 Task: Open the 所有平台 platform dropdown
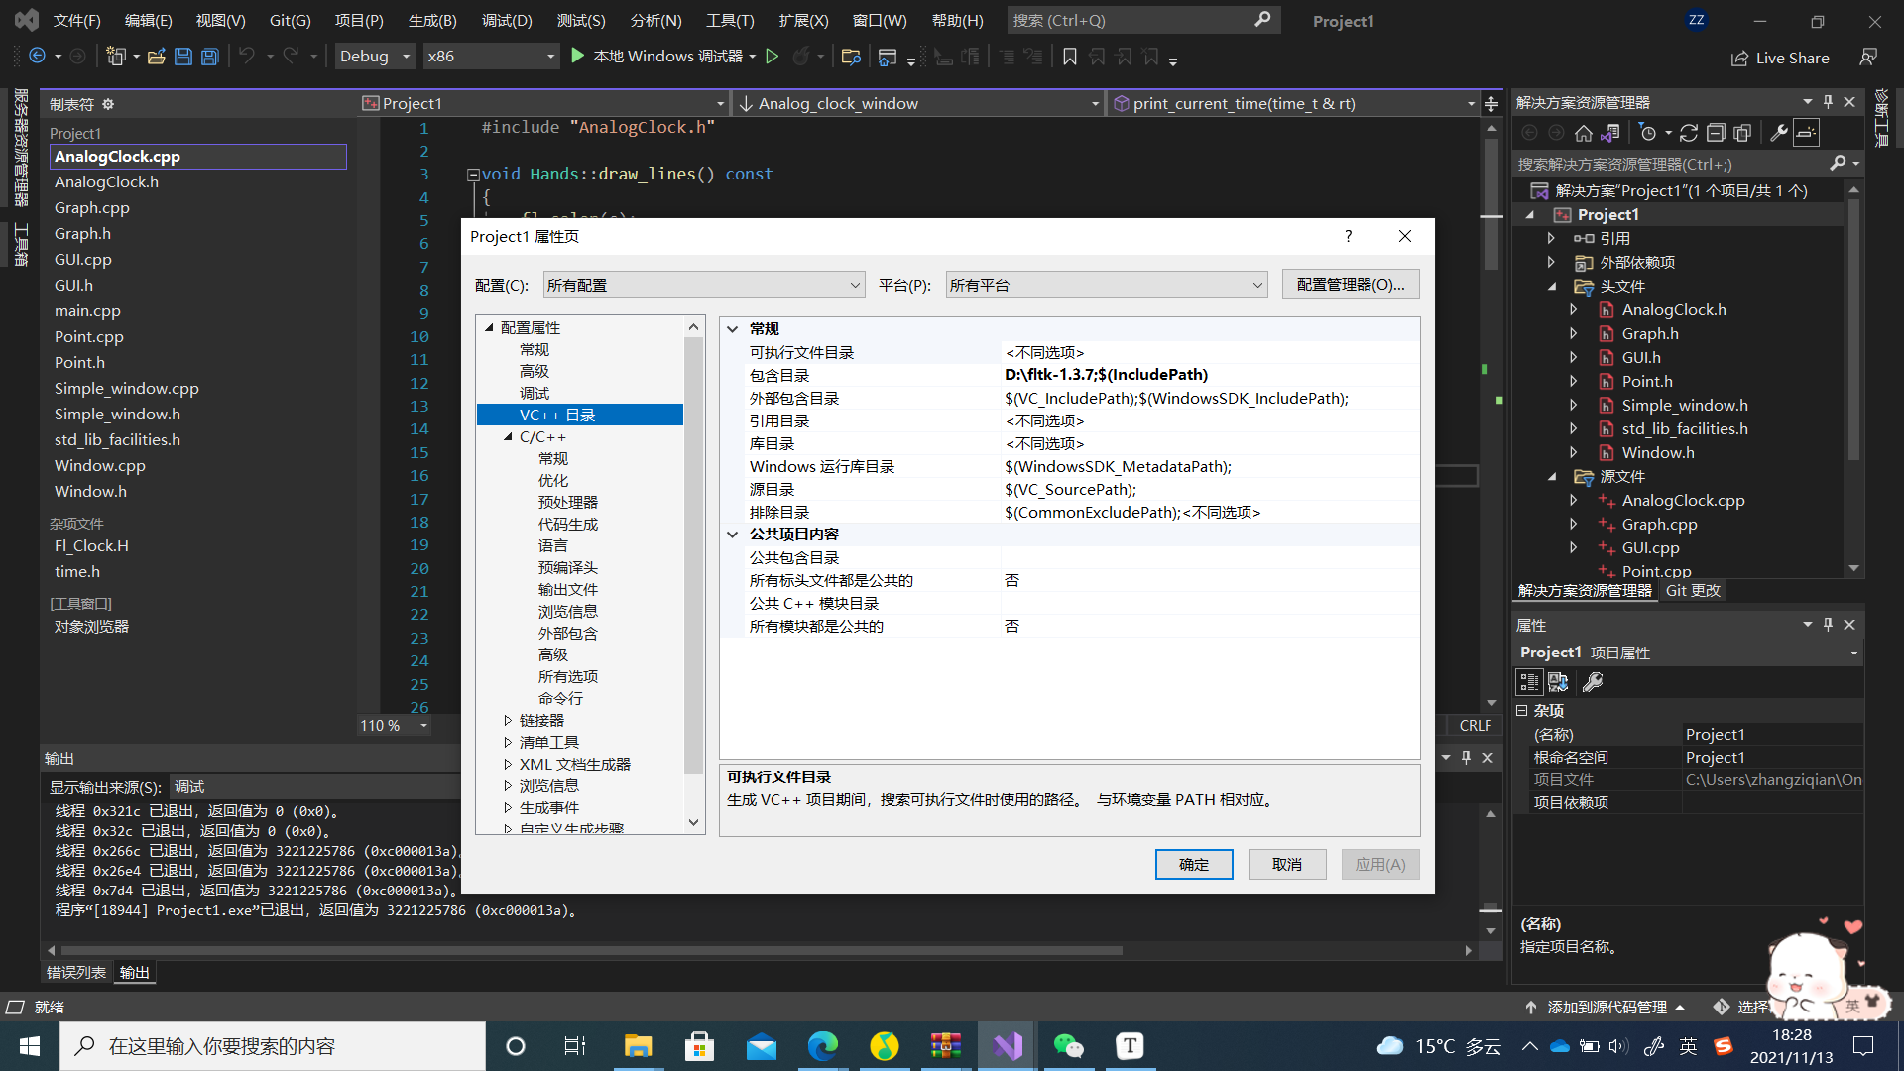coord(1105,285)
